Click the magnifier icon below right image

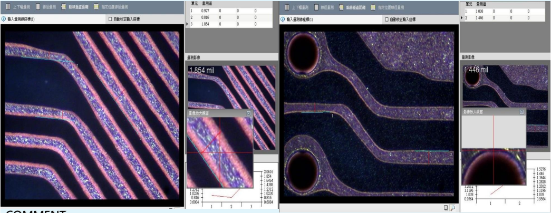[x=453, y=207]
